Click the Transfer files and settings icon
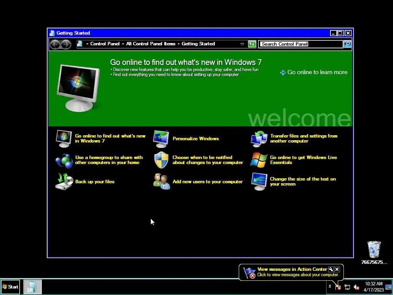 259,139
